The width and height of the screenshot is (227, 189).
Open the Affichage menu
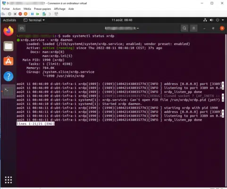(59, 9)
